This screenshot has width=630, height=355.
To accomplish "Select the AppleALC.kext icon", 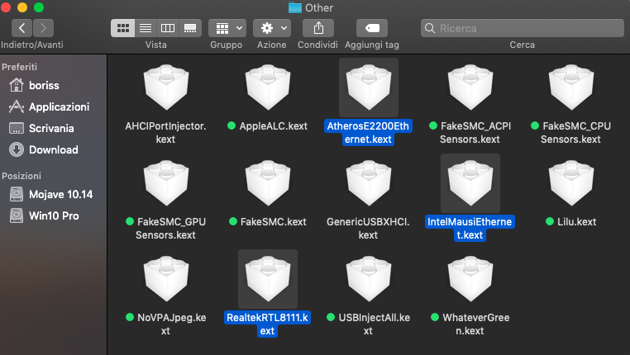I will [268, 87].
